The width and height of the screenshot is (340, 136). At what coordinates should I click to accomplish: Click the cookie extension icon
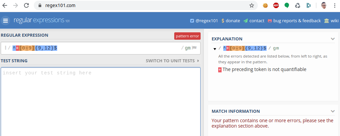click(265, 5)
